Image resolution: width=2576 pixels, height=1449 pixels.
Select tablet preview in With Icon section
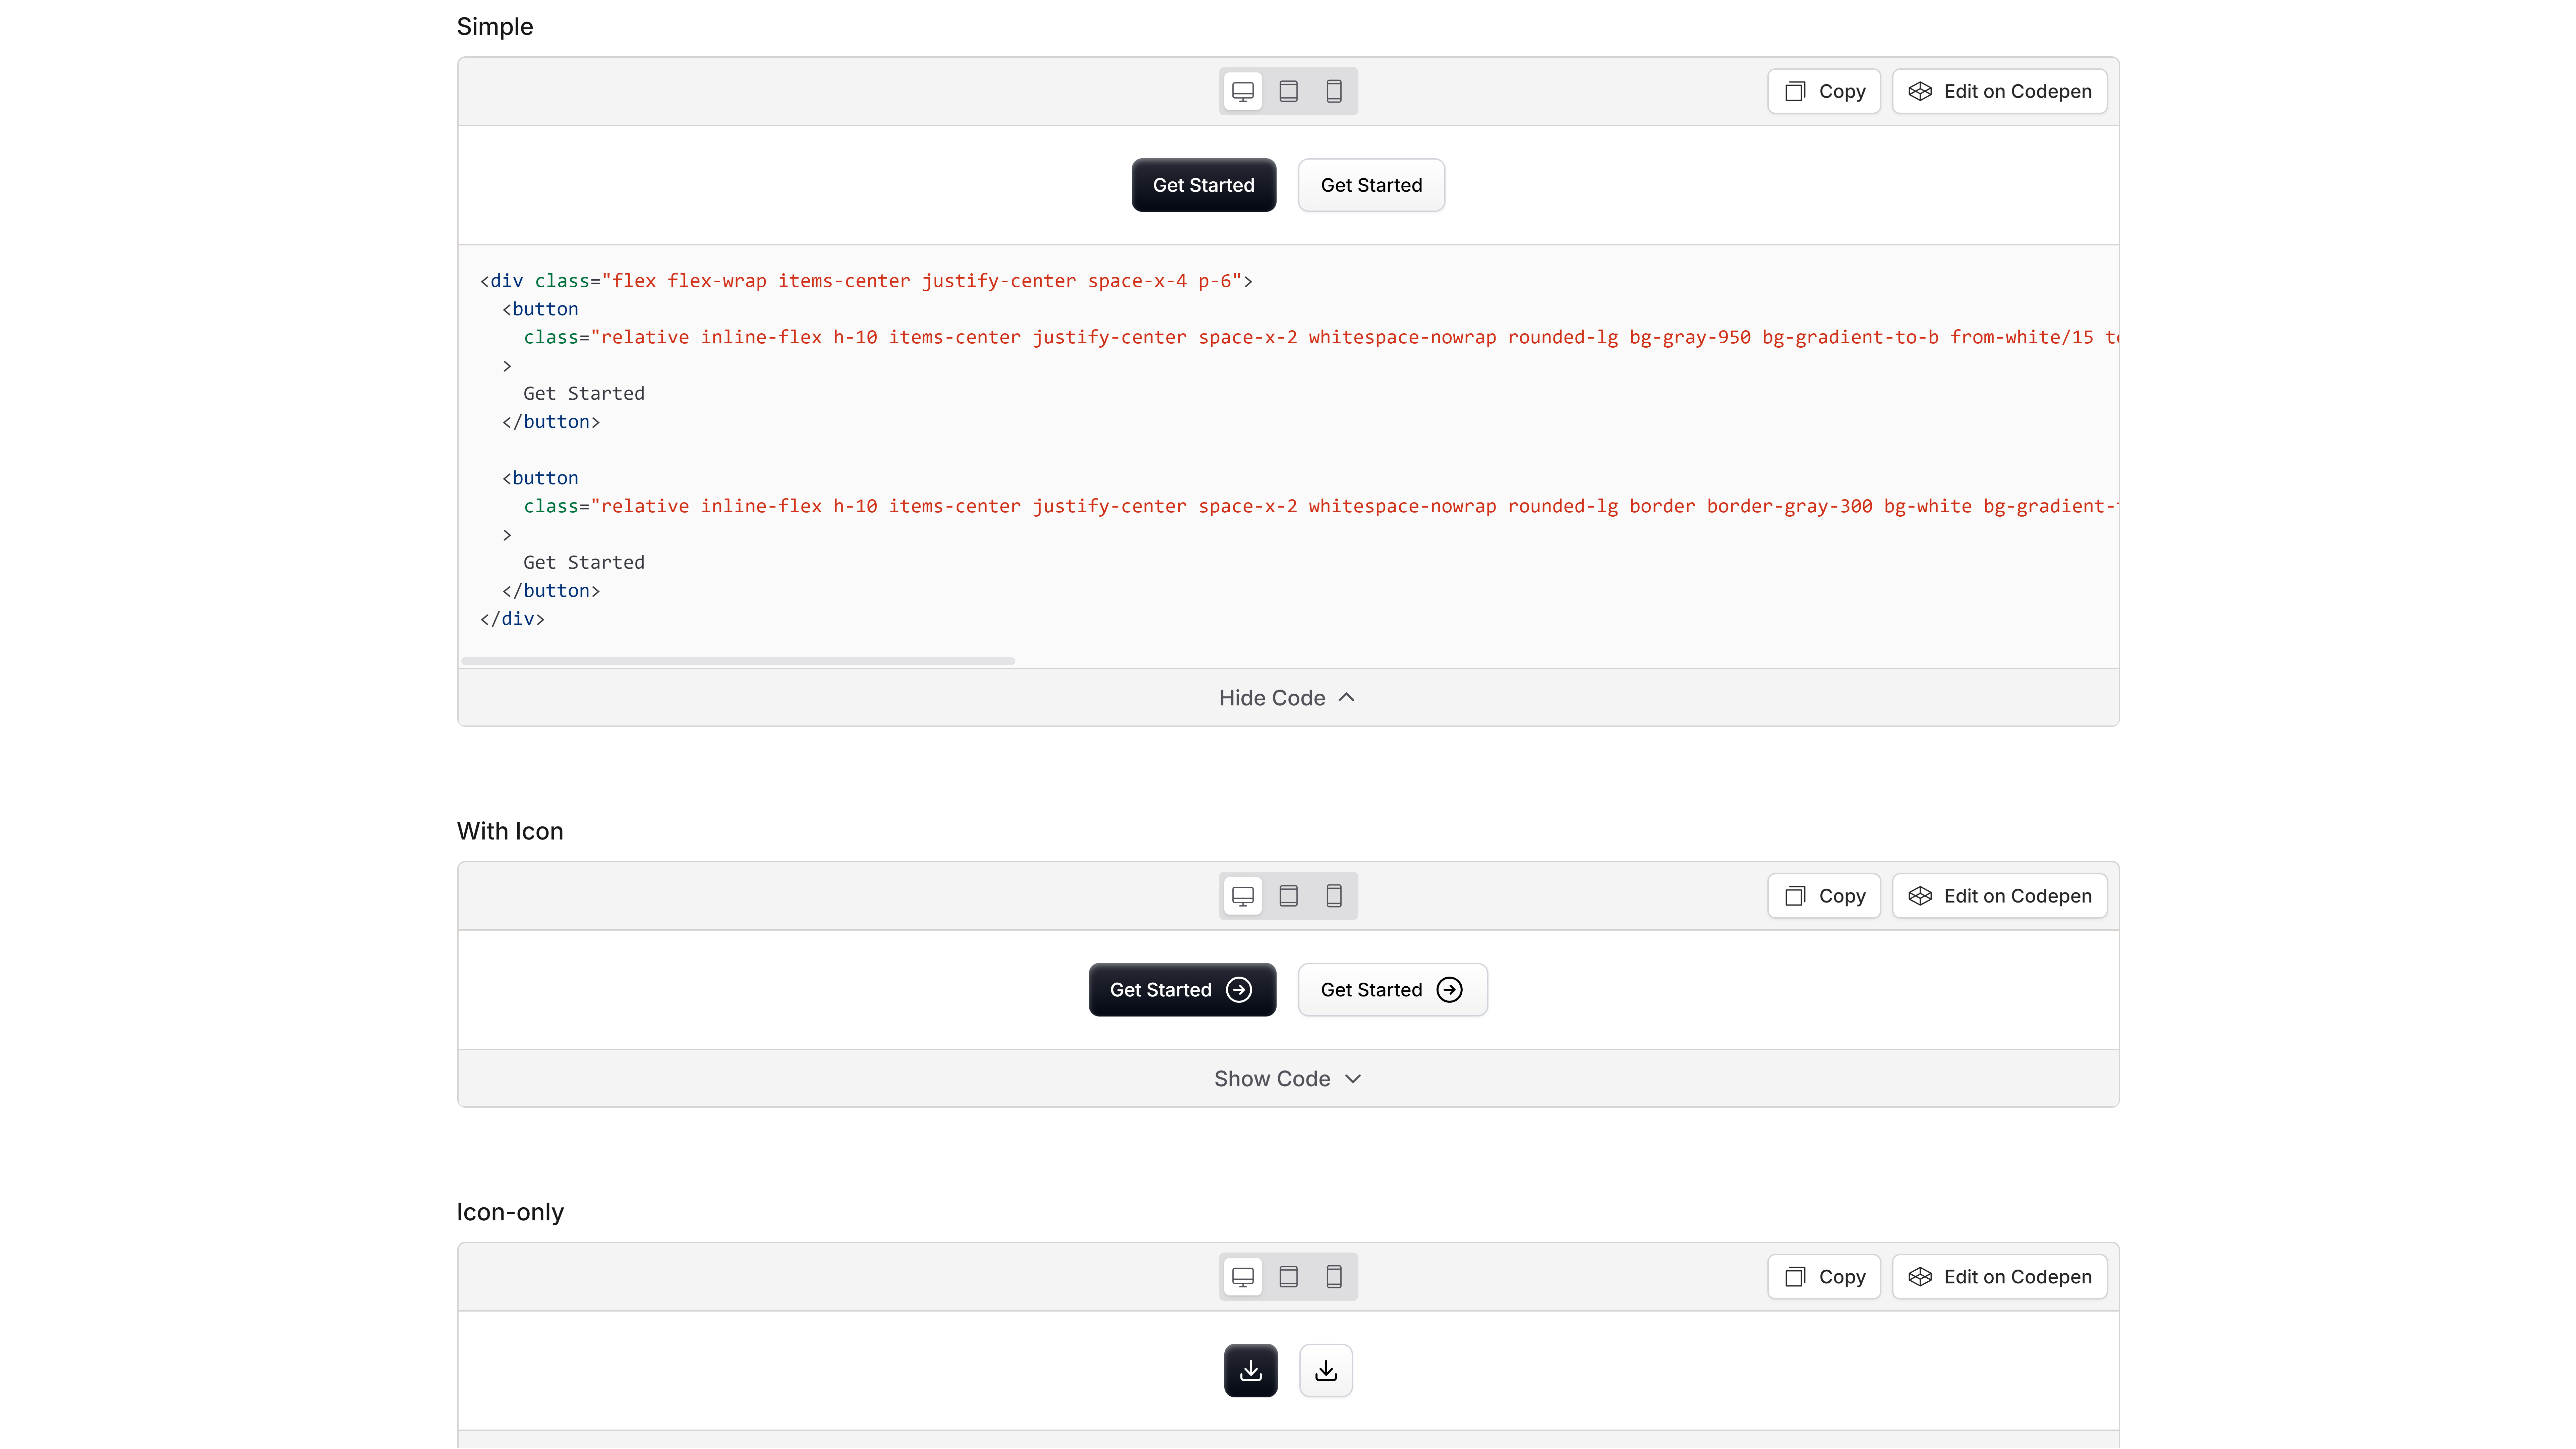tap(1289, 896)
